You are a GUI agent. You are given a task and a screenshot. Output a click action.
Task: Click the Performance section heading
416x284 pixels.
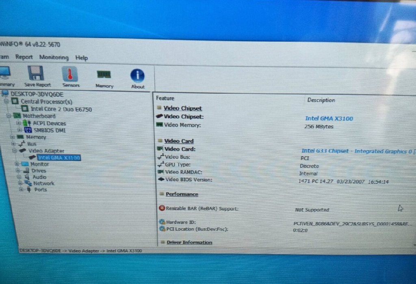pos(182,194)
